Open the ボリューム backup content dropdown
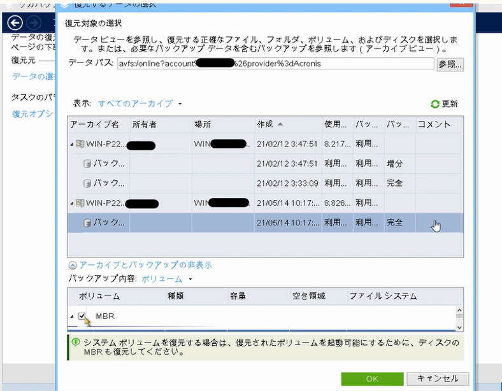 pos(166,279)
